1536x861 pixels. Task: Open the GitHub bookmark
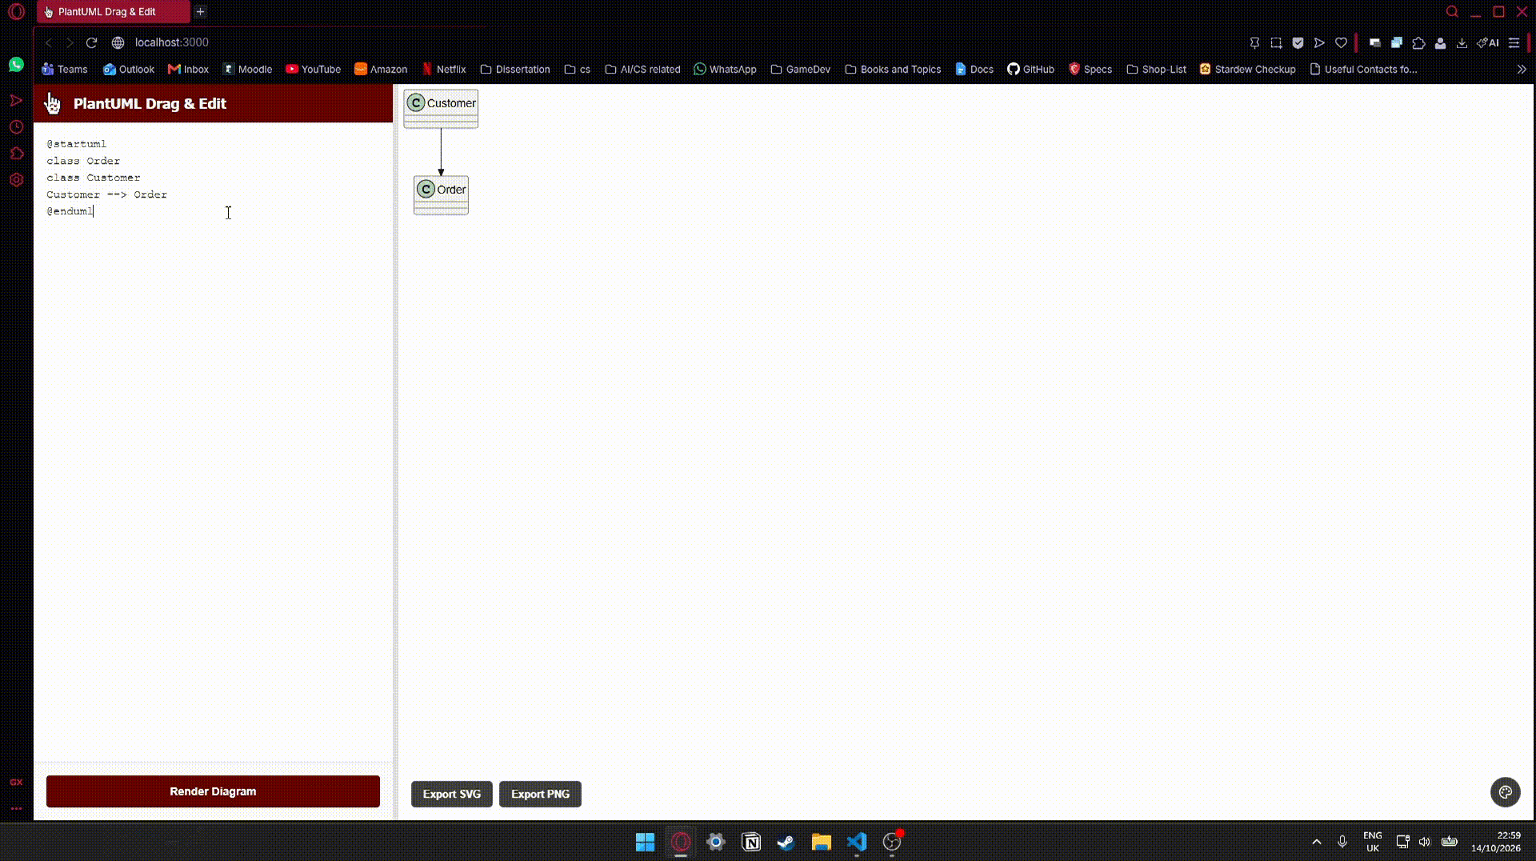click(x=1030, y=70)
